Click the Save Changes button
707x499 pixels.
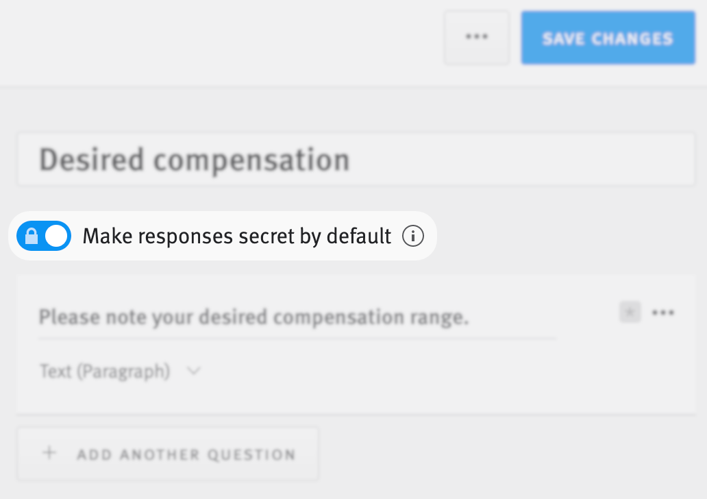[x=607, y=38]
